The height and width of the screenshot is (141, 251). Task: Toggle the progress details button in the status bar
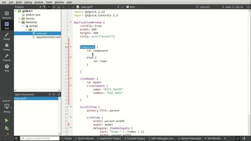point(238,138)
